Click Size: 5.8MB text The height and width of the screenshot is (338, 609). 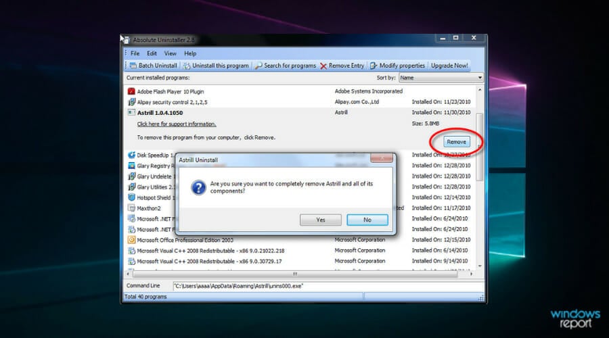coord(426,124)
